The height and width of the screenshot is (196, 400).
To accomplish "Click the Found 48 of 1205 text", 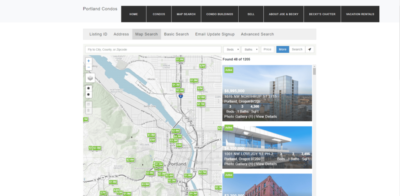I will (x=236, y=59).
